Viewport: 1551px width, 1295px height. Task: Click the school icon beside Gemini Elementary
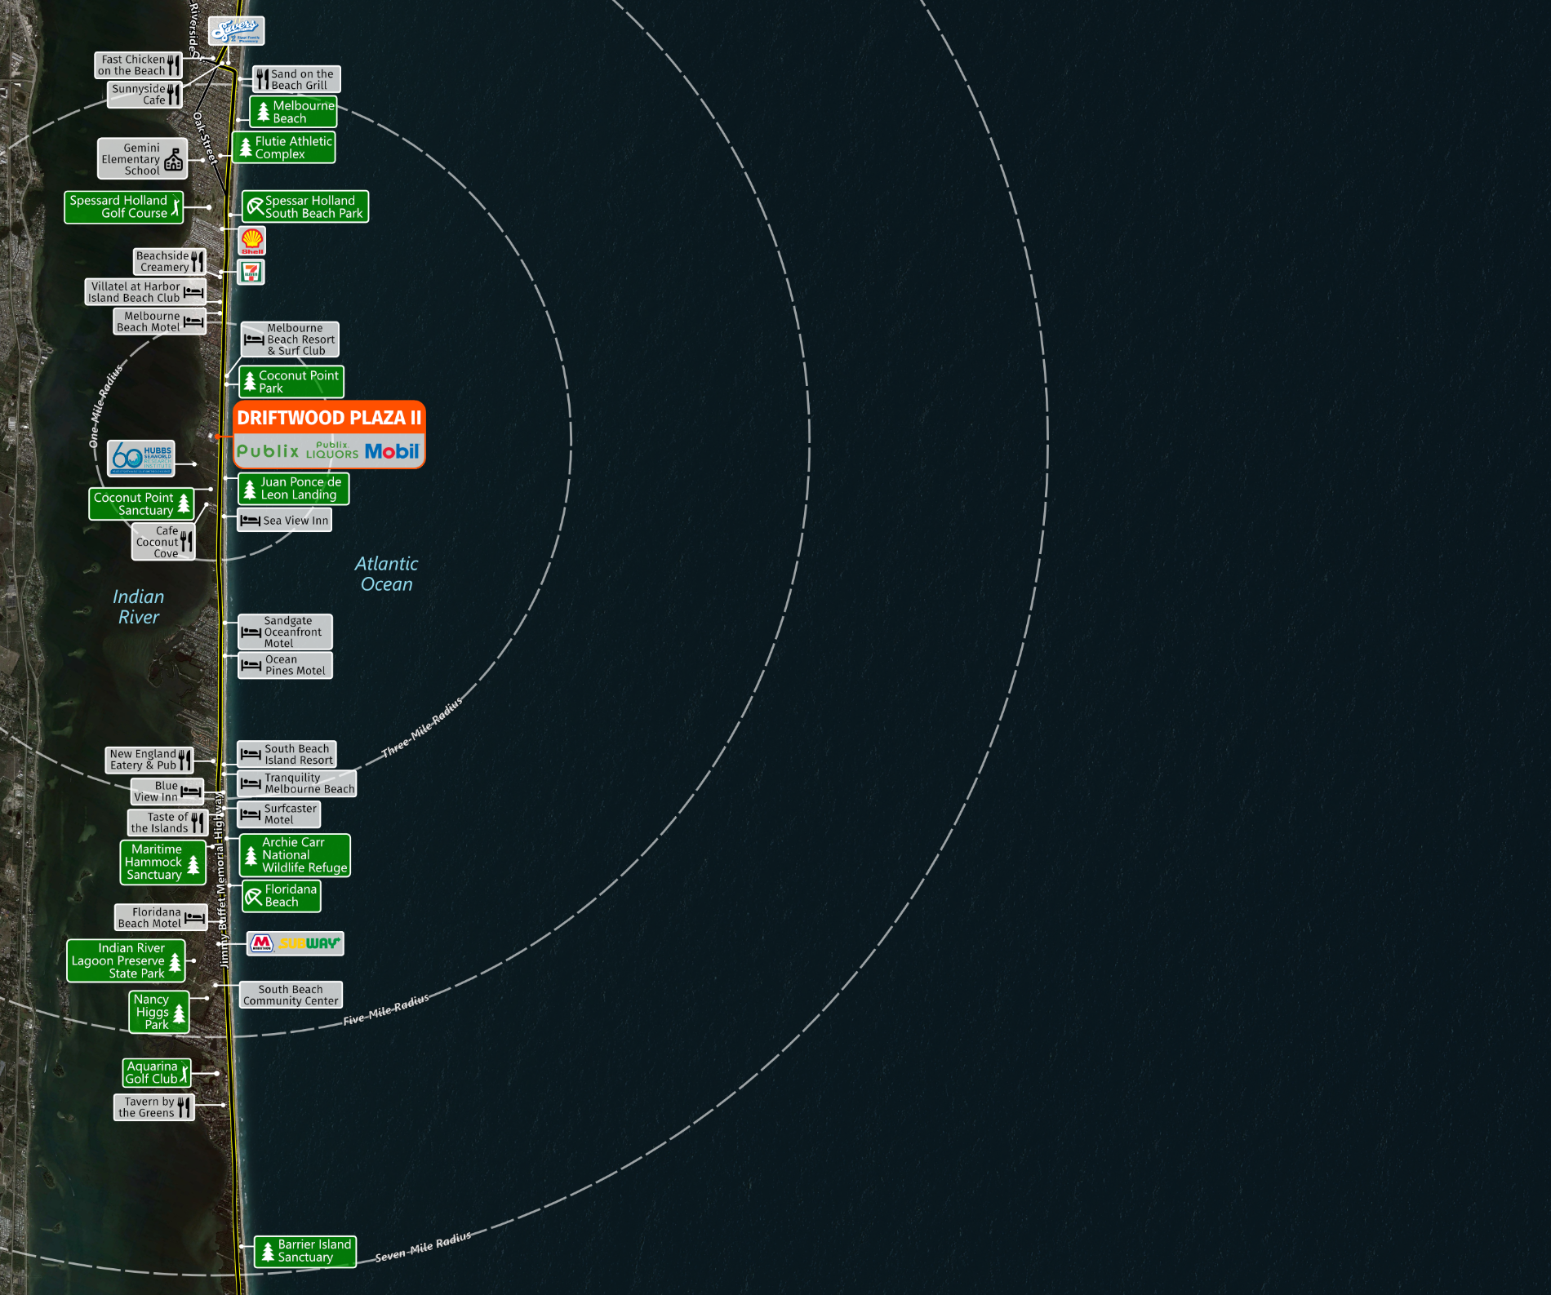pyautogui.click(x=174, y=160)
